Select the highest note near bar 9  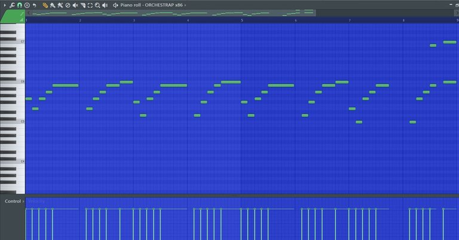(450, 42)
